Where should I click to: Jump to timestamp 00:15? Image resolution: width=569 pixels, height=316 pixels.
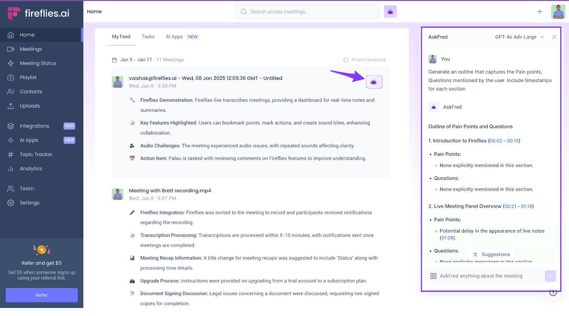513,141
